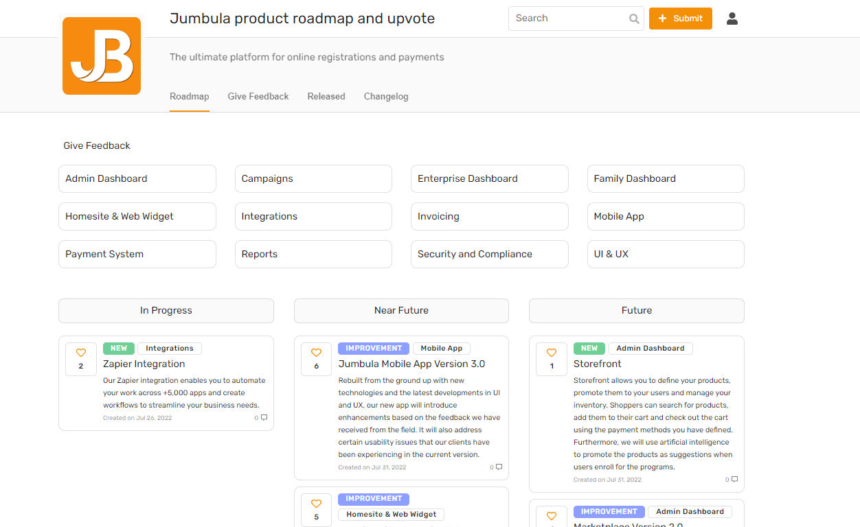Open comments icon on Zapier Integration card
860x527 pixels.
coord(264,417)
